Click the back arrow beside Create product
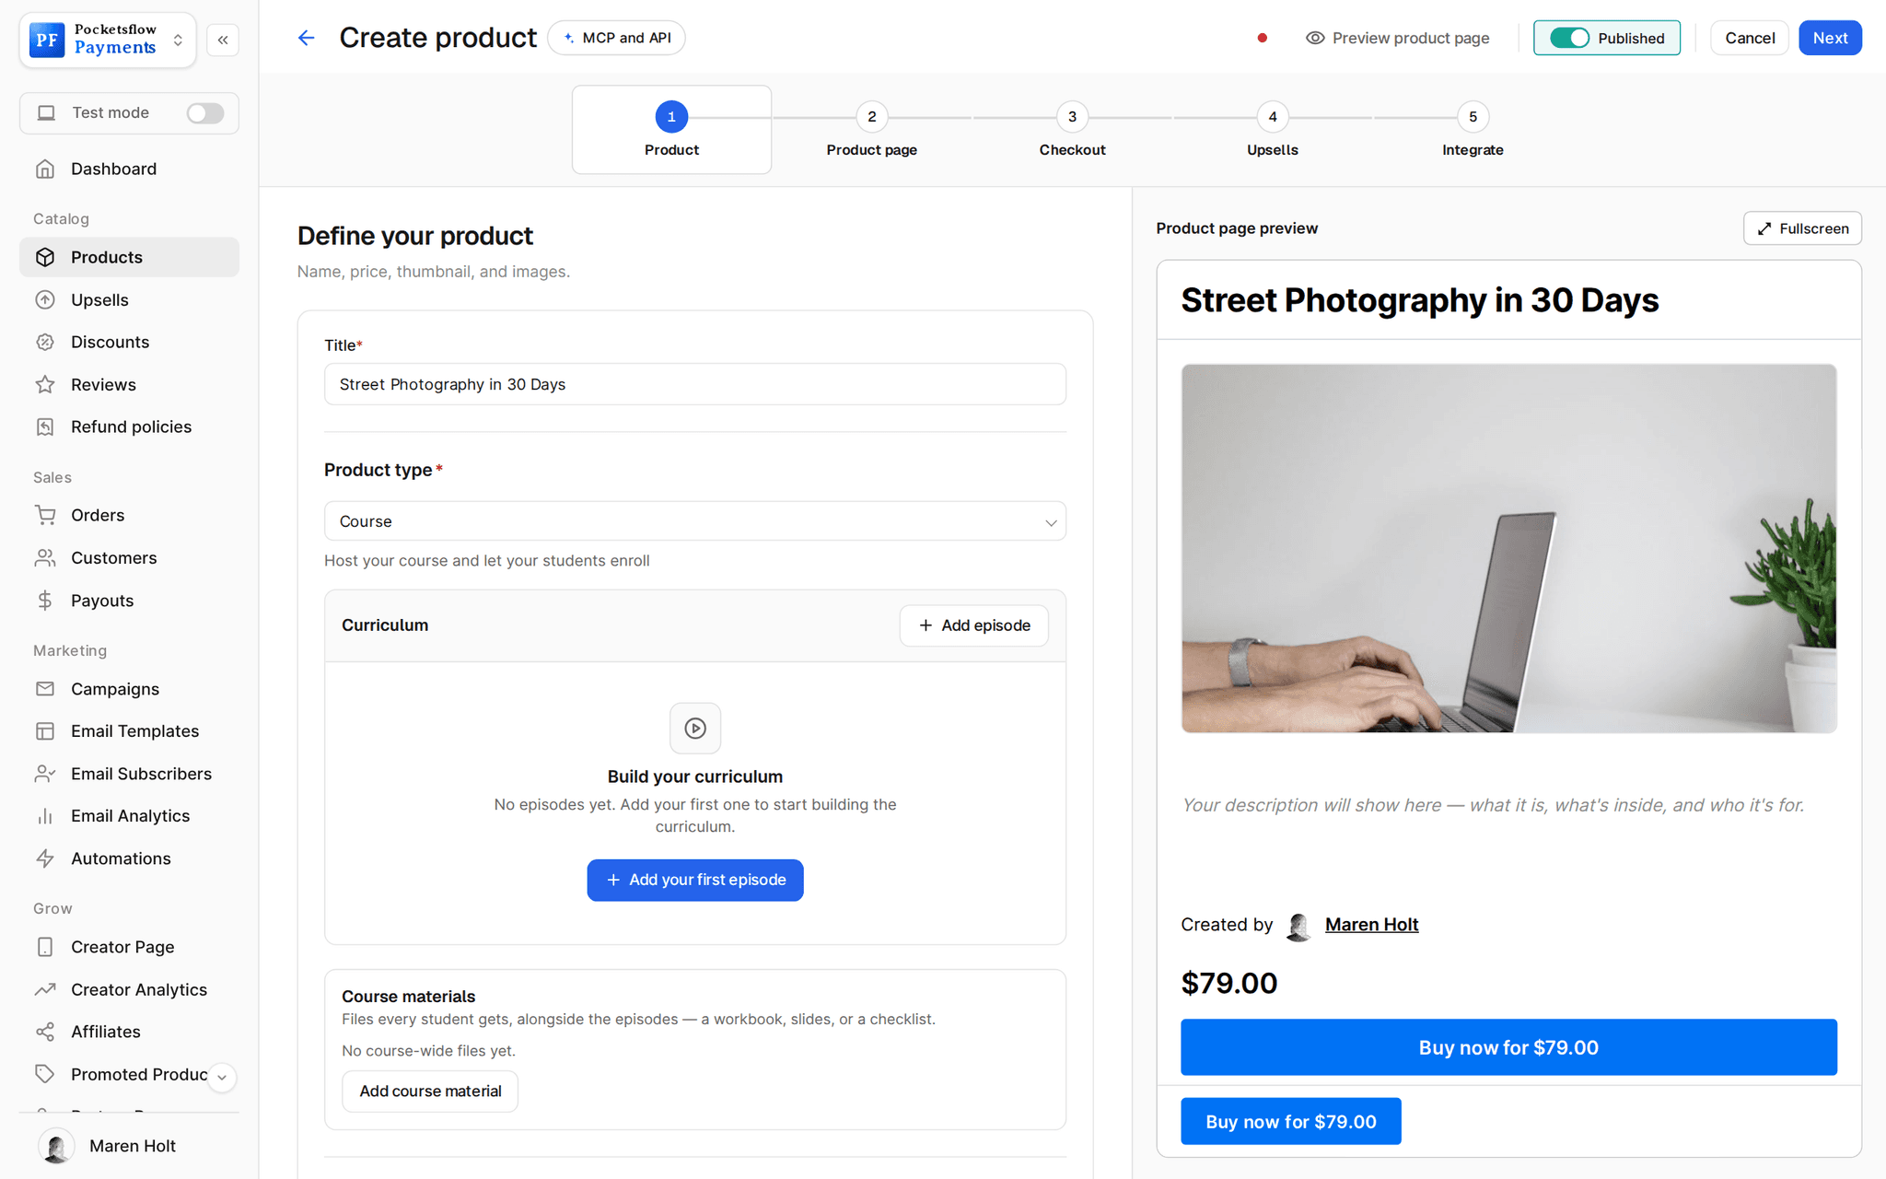This screenshot has width=1886, height=1179. click(x=306, y=38)
